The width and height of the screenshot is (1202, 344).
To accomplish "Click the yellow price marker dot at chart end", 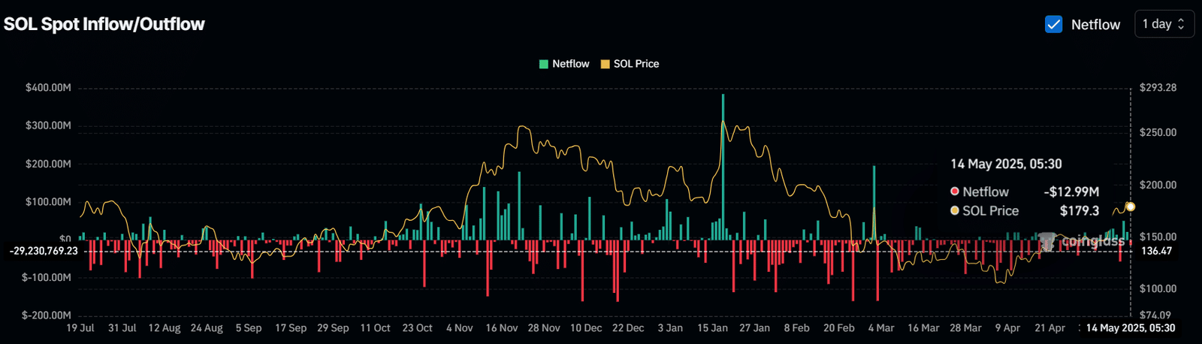I will 1130,207.
